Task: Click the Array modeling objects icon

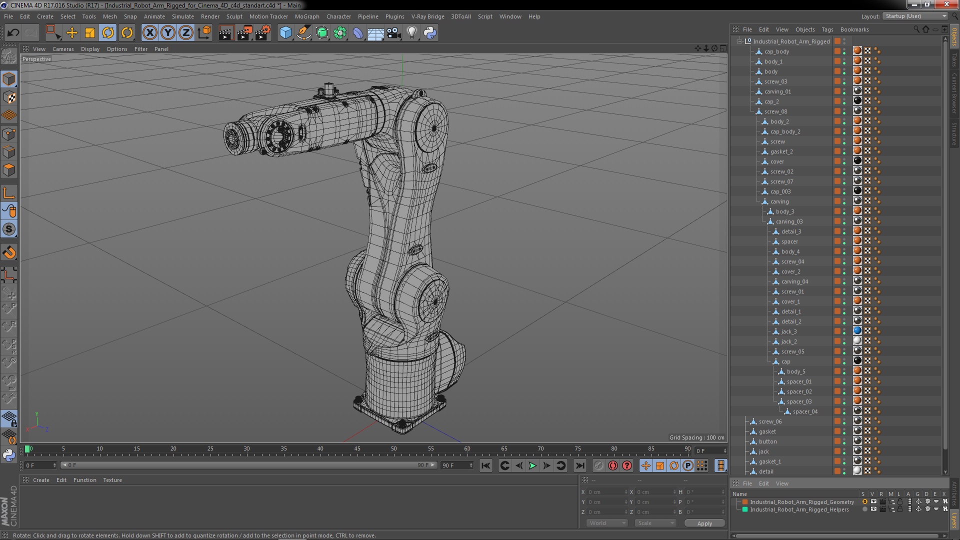Action: pyautogui.click(x=340, y=33)
